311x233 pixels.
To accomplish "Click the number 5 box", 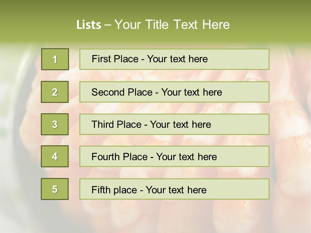I will [55, 189].
